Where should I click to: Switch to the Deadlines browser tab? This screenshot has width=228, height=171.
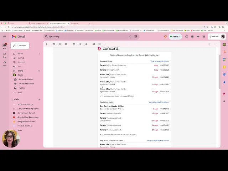point(81,23)
